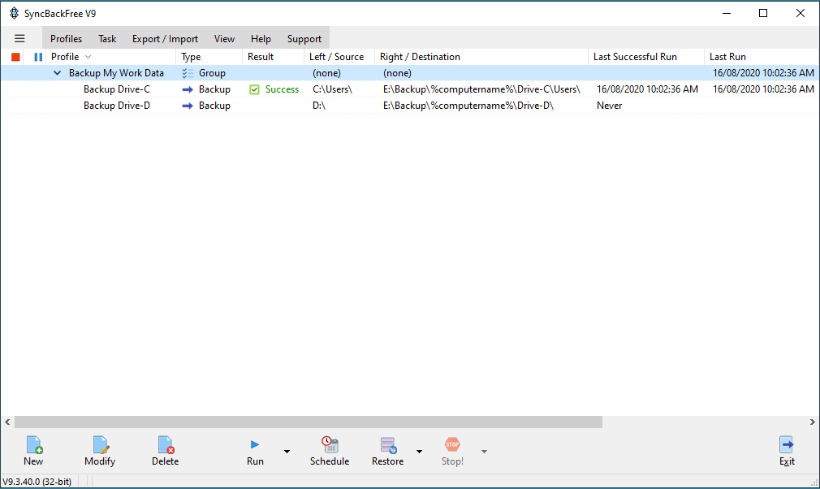Open the Export / Import menu
The height and width of the screenshot is (489, 820).
coord(165,38)
